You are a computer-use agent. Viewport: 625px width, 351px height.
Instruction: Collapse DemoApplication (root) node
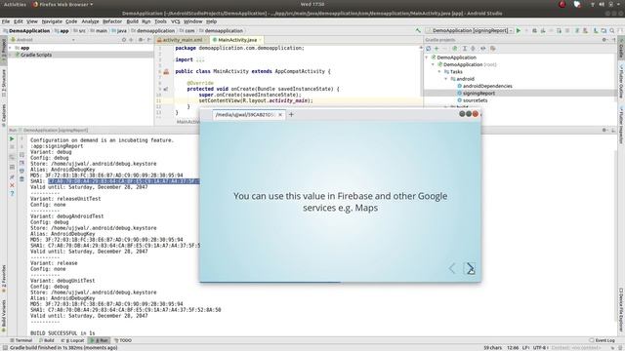pyautogui.click(x=434, y=64)
